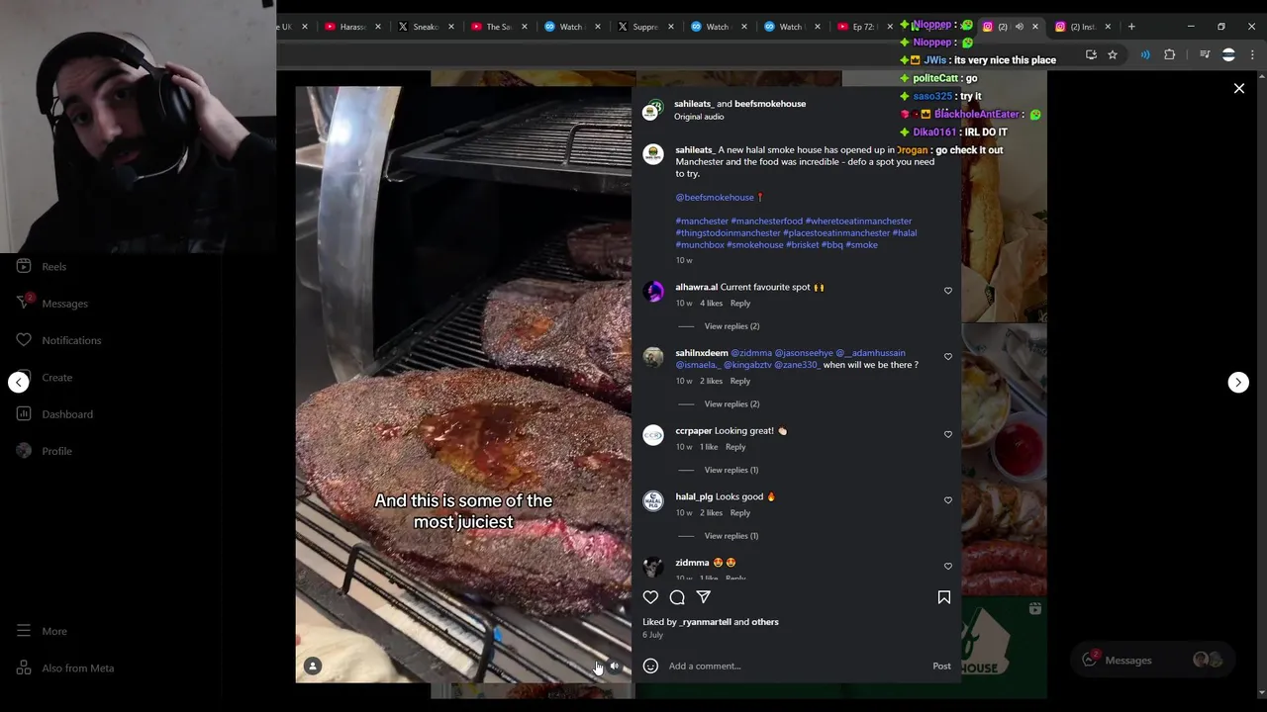This screenshot has width=1267, height=712.
Task: Expand replies under alhawra.al's comment
Action: [731, 326]
